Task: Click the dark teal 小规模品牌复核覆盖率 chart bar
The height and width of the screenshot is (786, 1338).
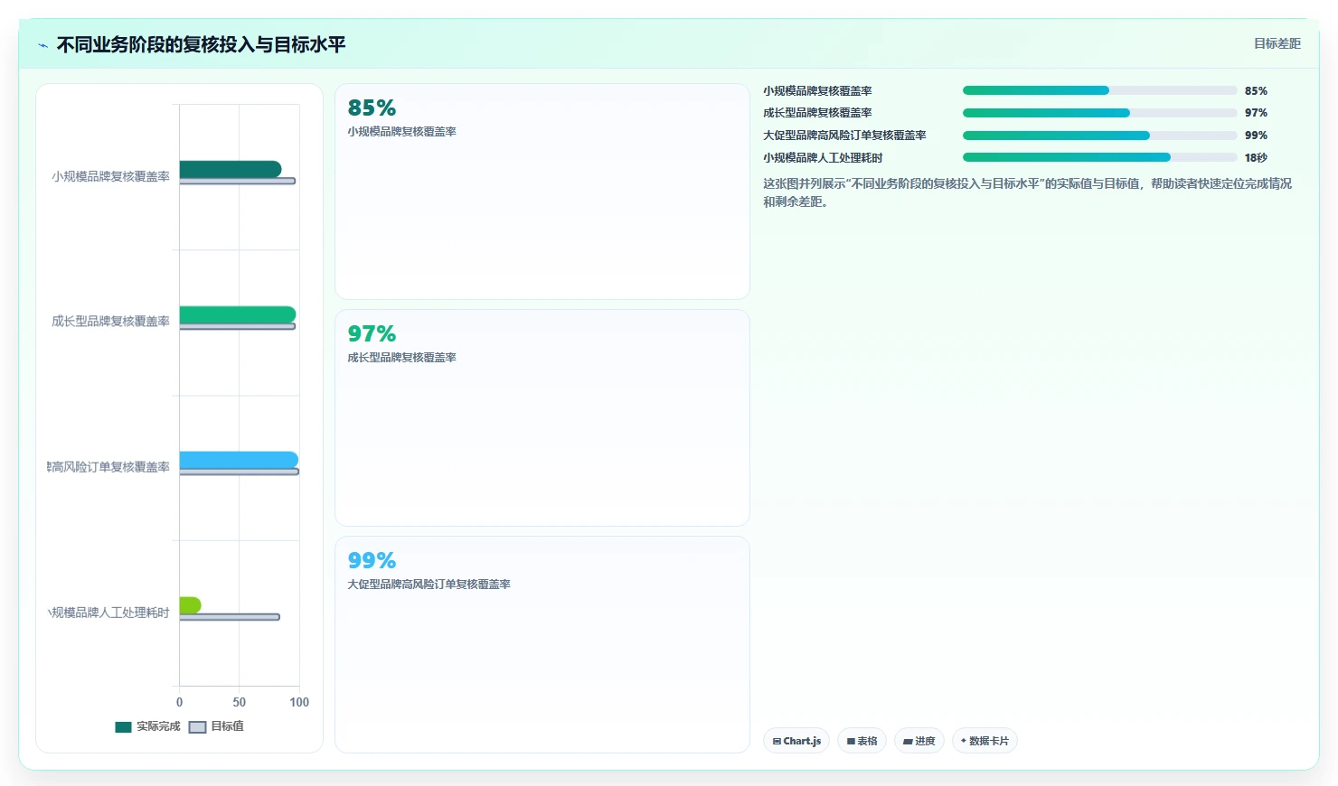Action: [x=231, y=169]
